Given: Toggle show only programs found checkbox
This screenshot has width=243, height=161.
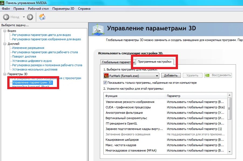Looking at the screenshot, I should (105, 82).
